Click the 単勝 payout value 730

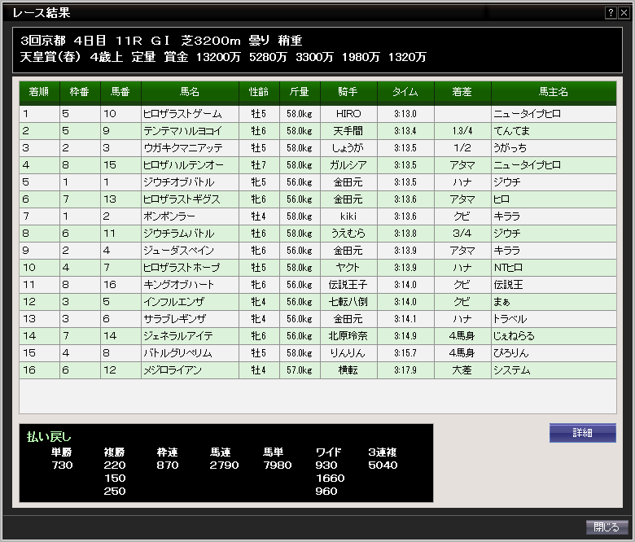(x=62, y=465)
